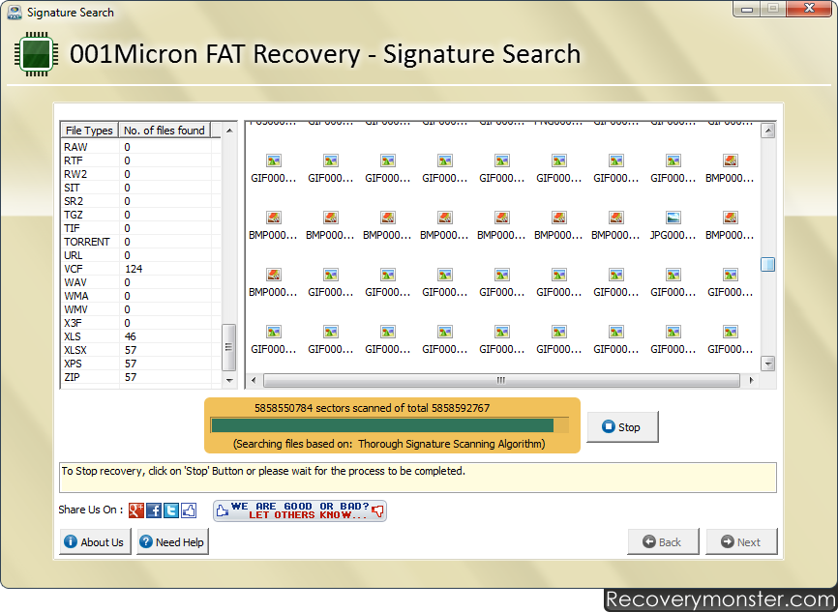Select the SIT file type row

pos(141,188)
